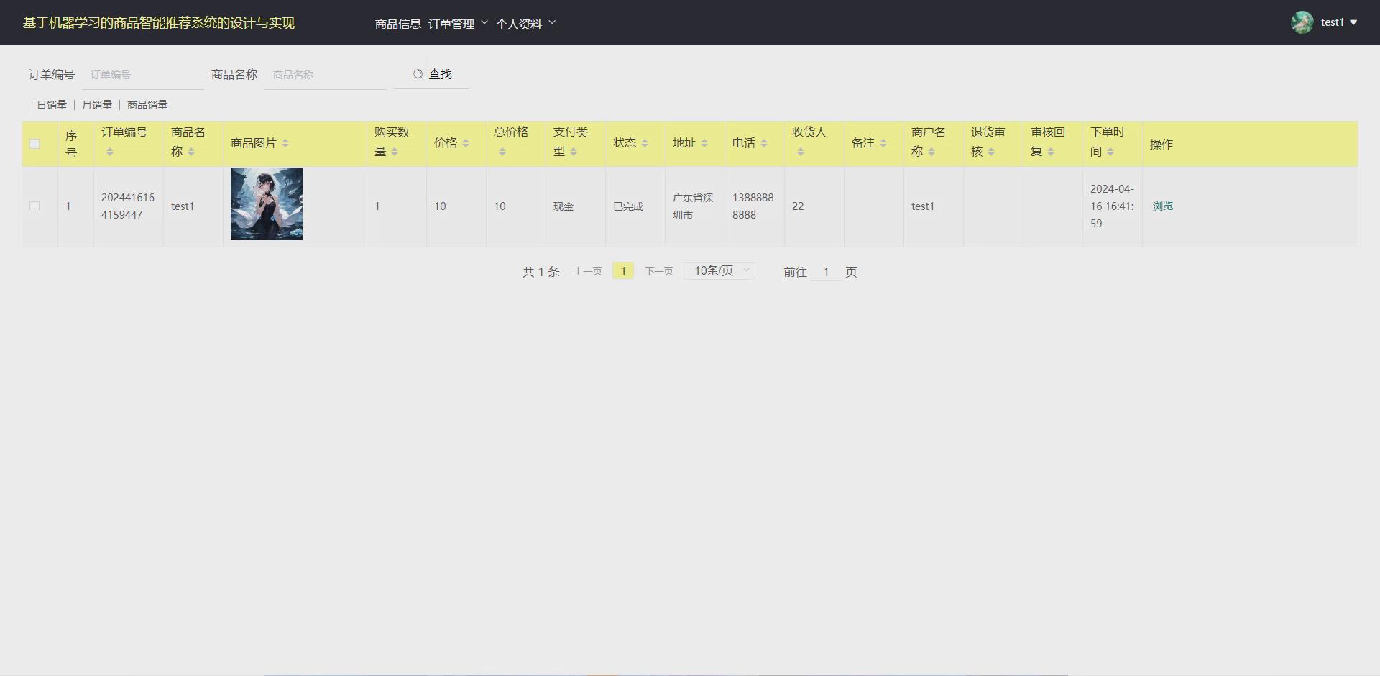Click the order number cell 2024416164159447

point(128,206)
